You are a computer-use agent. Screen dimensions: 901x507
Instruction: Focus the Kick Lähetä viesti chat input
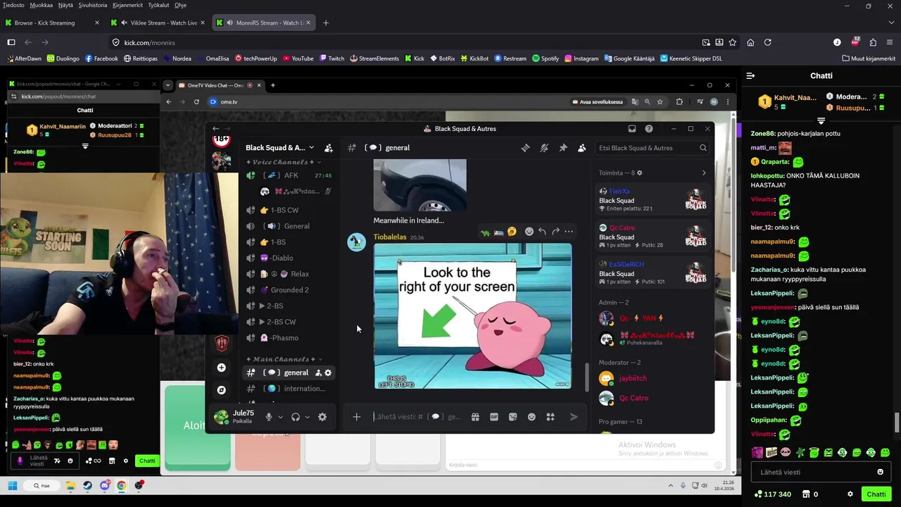click(812, 472)
